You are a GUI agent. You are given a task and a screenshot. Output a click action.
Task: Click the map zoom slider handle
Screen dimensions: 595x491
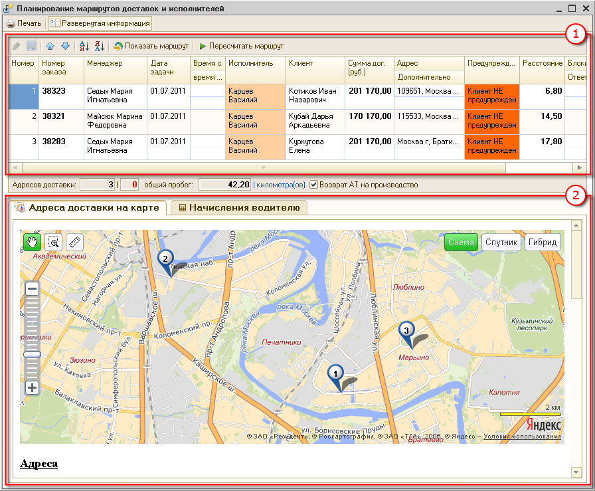[32, 355]
